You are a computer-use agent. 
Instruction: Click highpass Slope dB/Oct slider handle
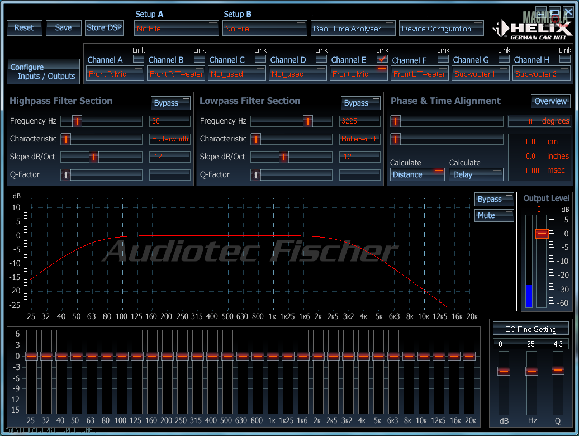coord(94,157)
